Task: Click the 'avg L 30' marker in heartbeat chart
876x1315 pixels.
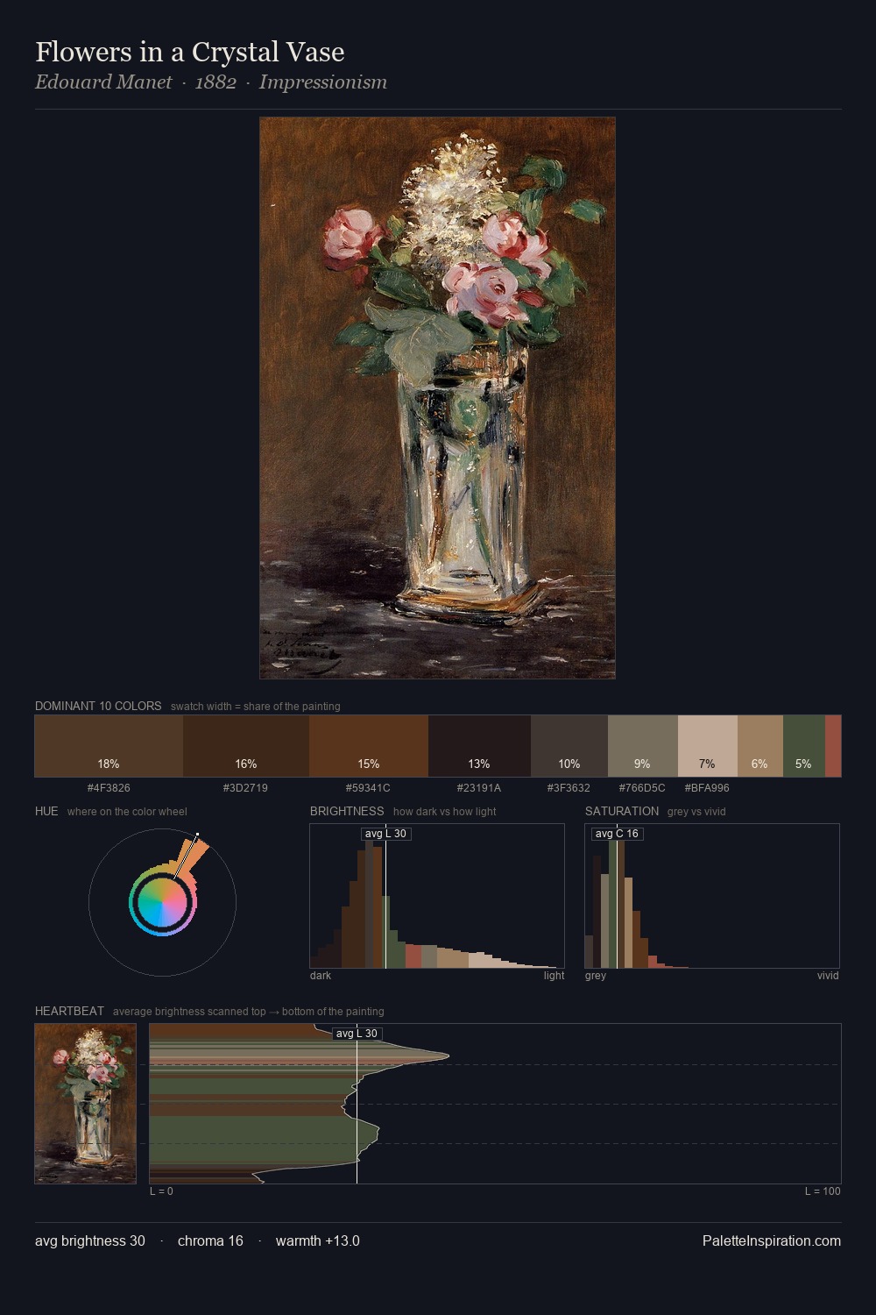Action: tap(357, 1034)
